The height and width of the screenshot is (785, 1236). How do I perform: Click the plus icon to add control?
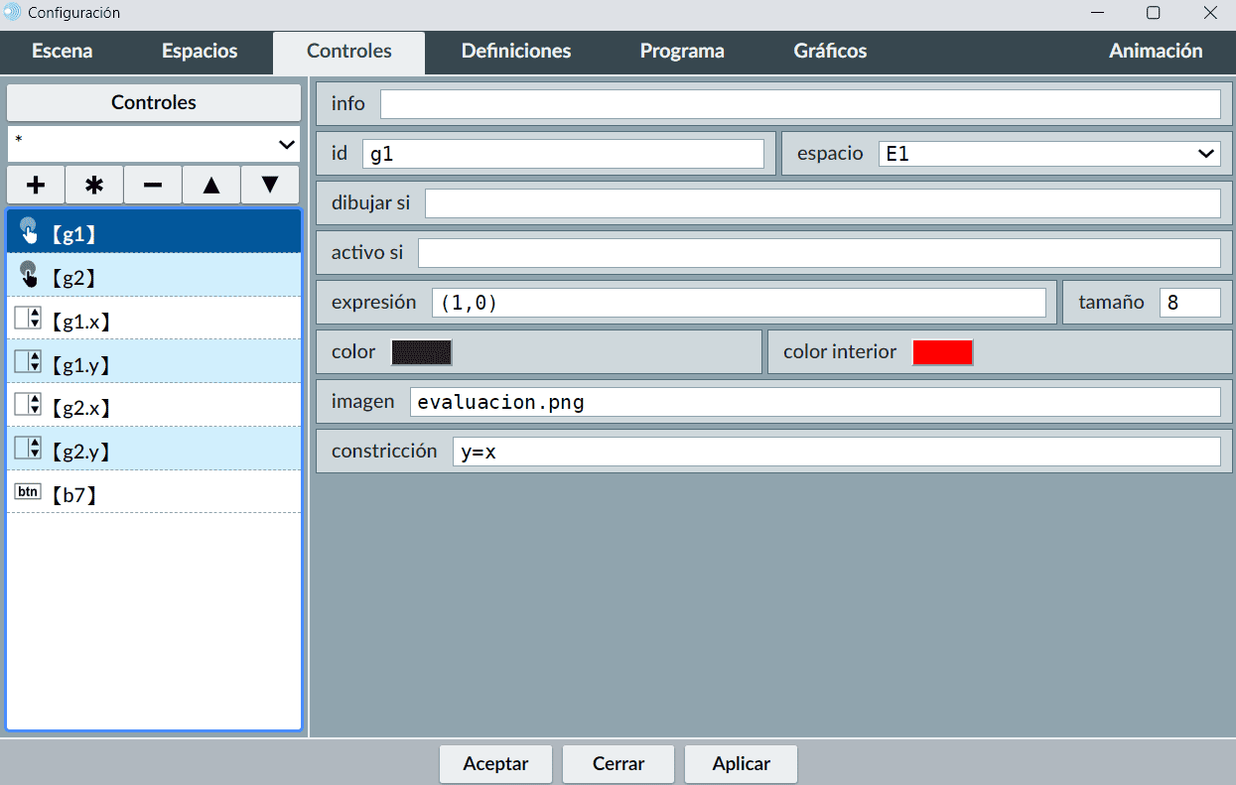click(x=36, y=186)
